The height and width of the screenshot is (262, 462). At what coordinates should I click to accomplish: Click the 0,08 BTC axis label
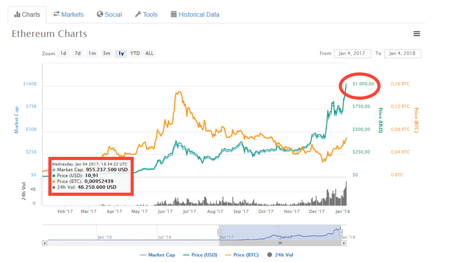(x=400, y=129)
